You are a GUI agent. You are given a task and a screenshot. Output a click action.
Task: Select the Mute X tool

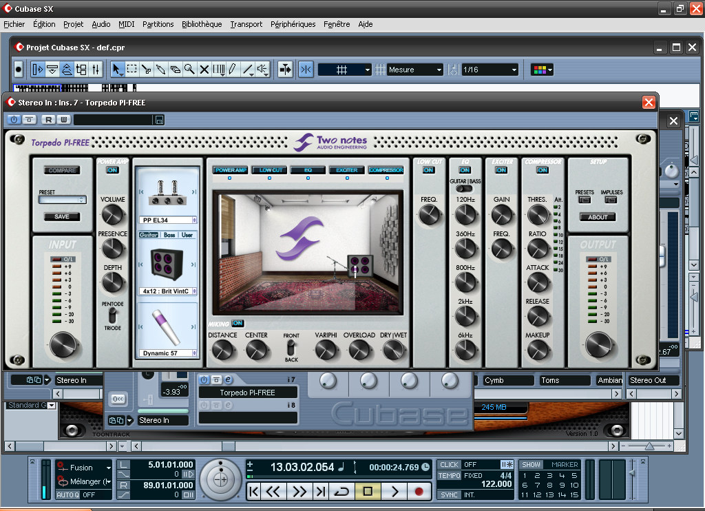[204, 70]
